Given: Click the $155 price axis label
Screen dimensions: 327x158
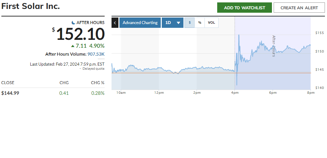Looking at the screenshot, I should pos(319,33).
